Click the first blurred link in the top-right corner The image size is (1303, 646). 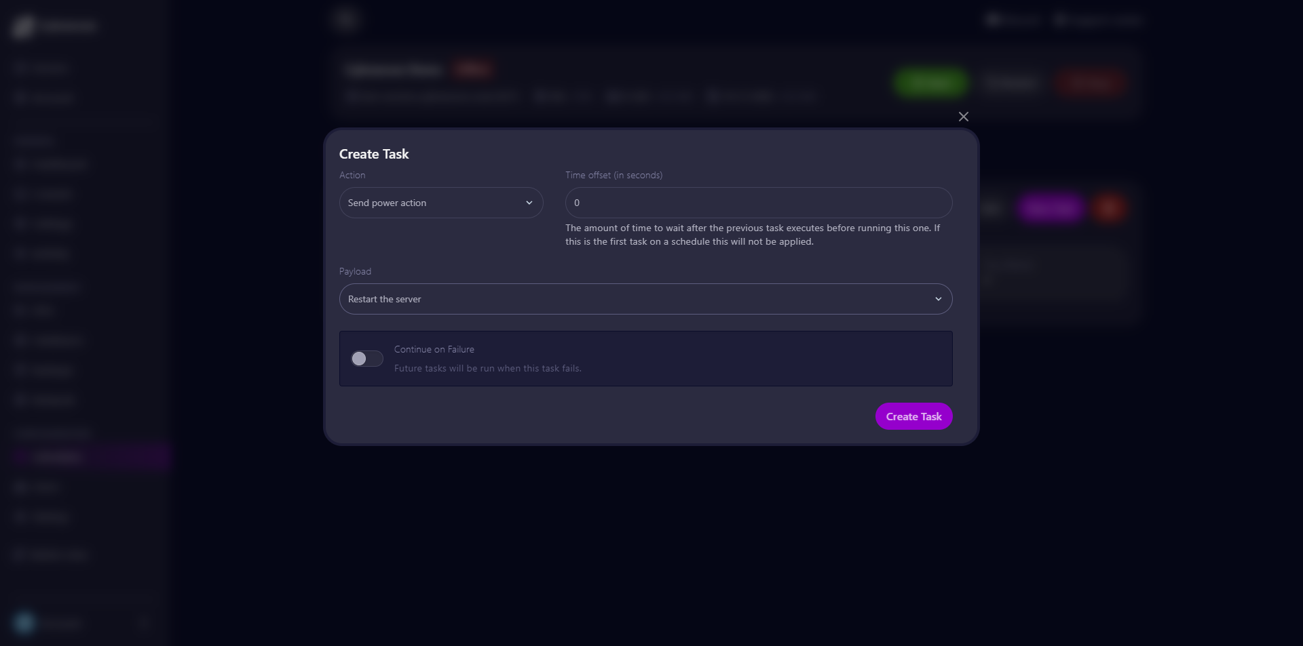pyautogui.click(x=1013, y=20)
